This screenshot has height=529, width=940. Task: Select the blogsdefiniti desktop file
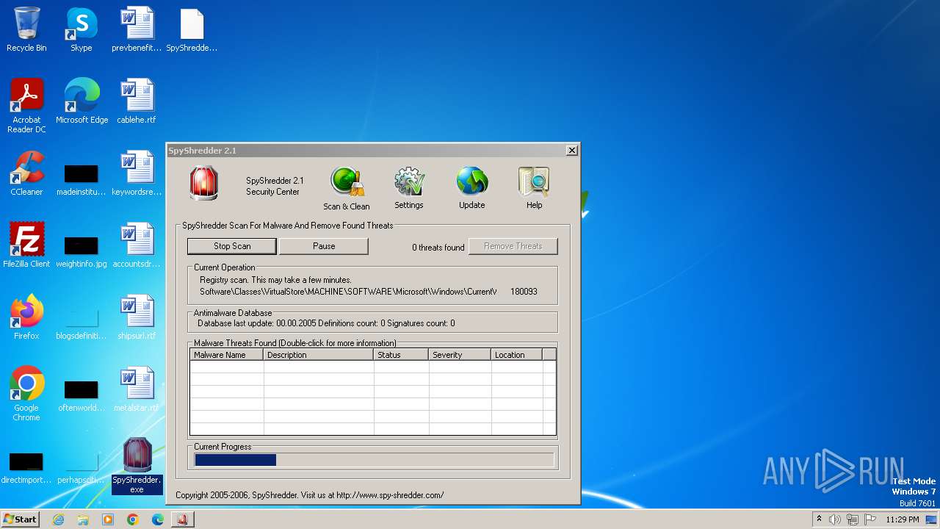[82, 323]
